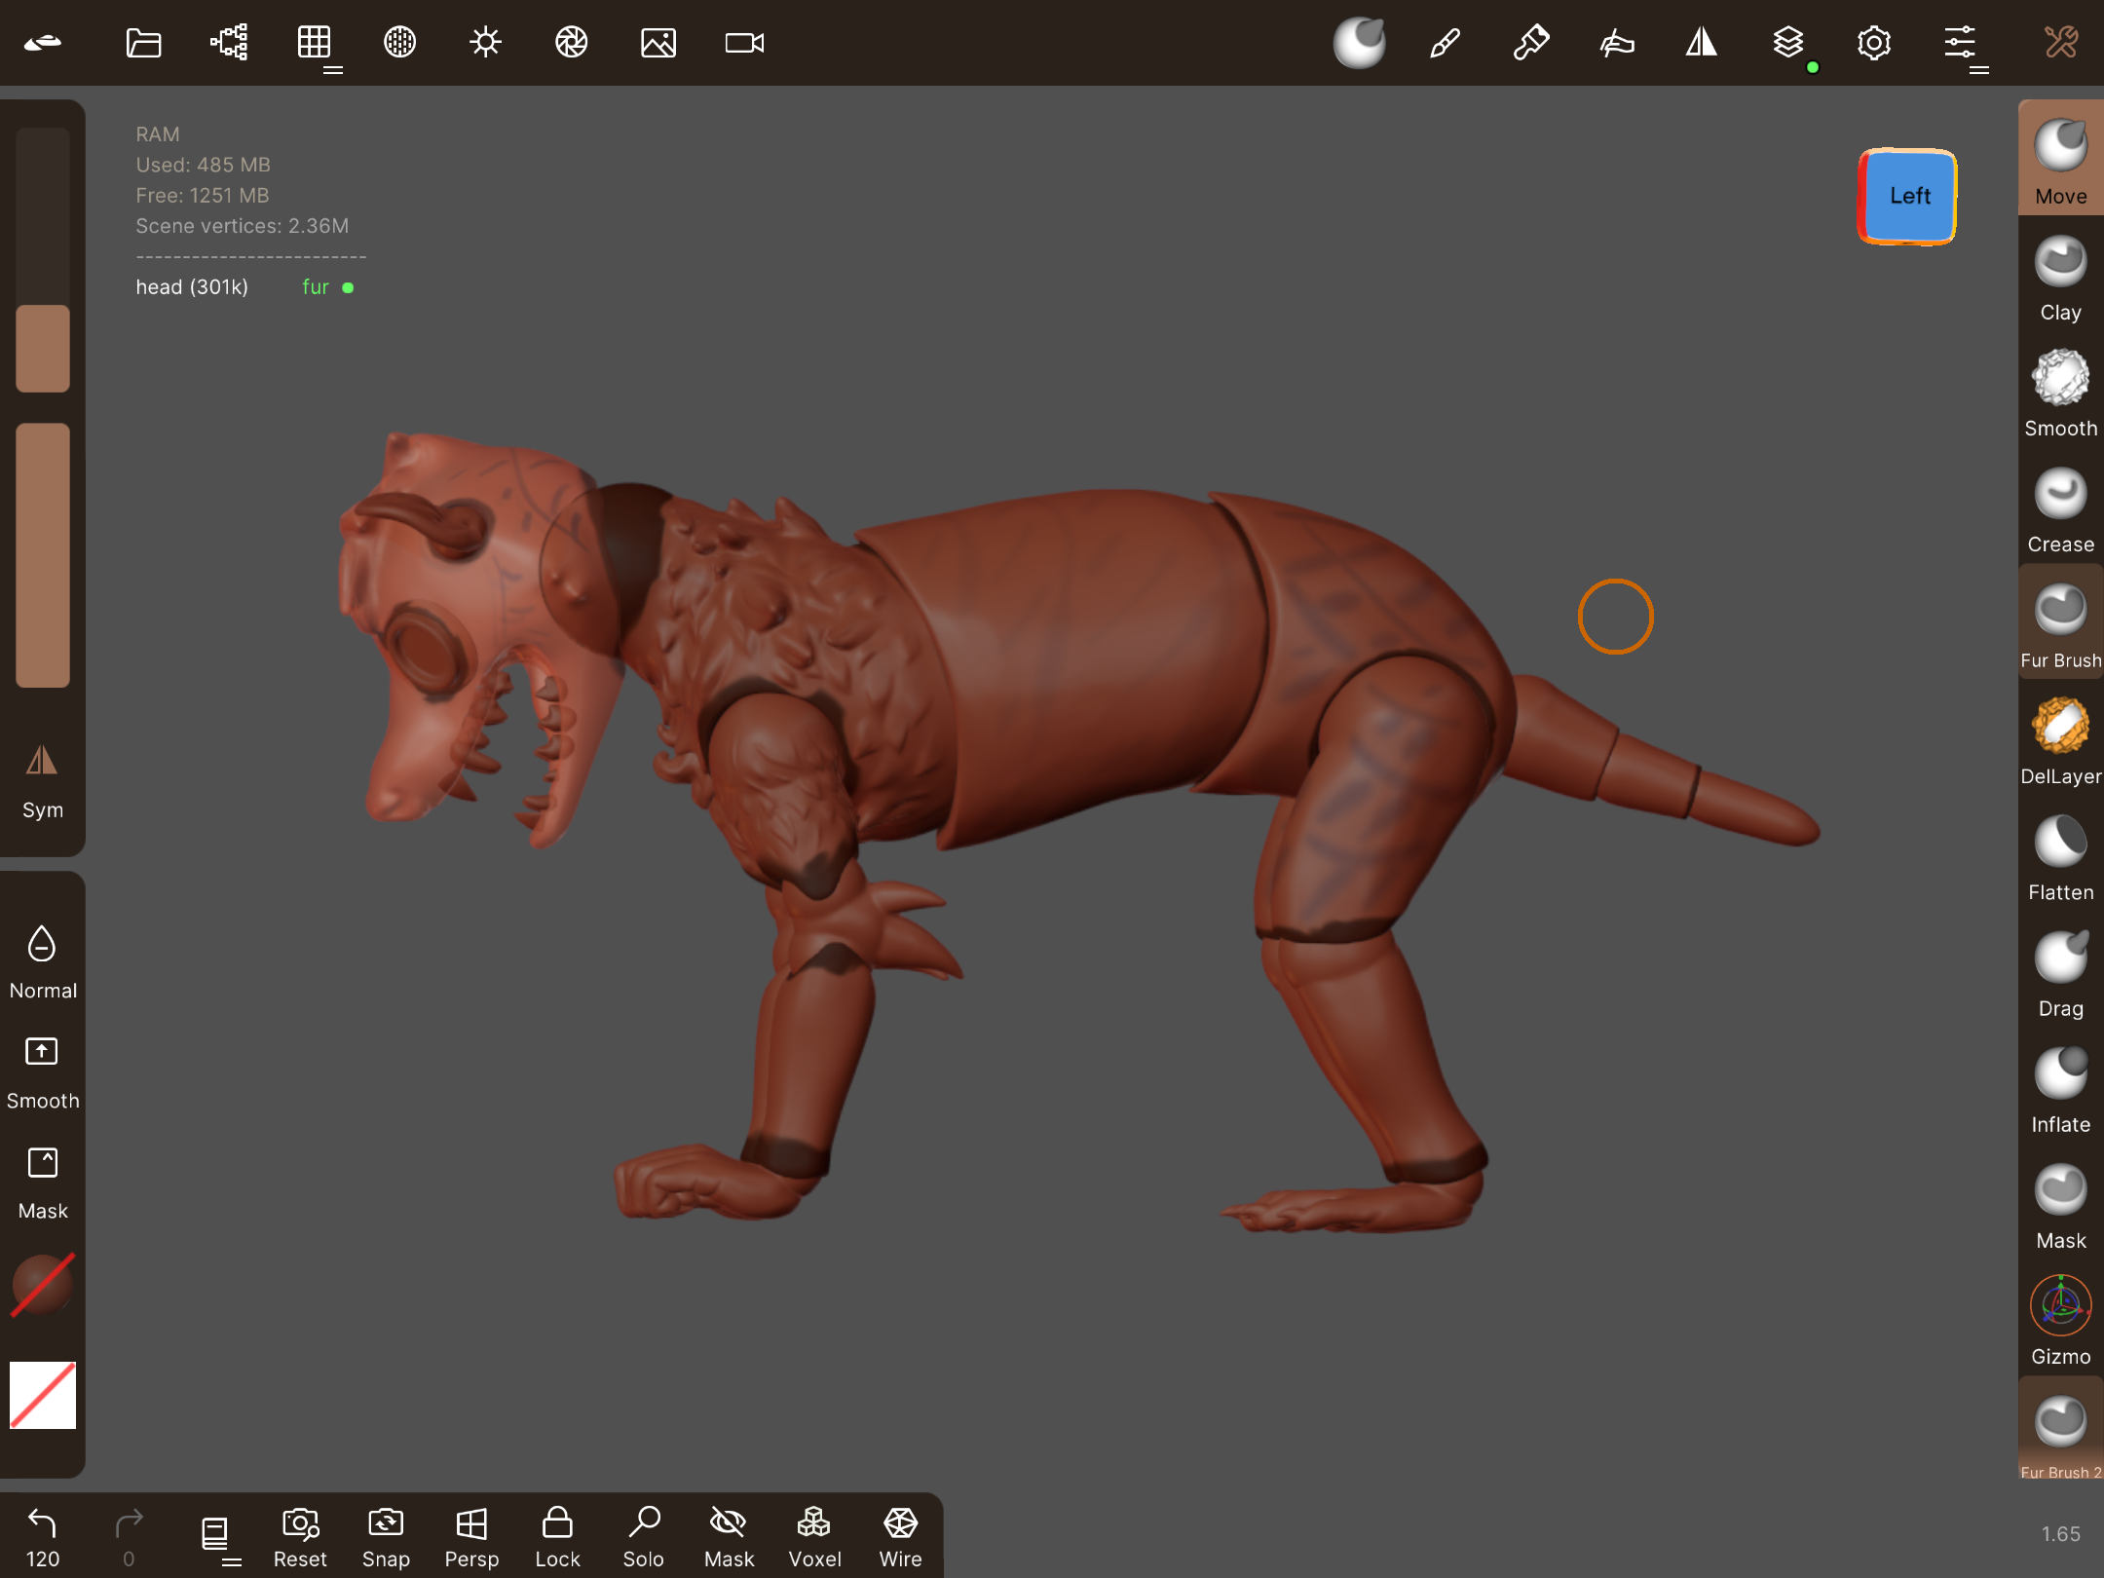Select the Move tool

point(2061,159)
